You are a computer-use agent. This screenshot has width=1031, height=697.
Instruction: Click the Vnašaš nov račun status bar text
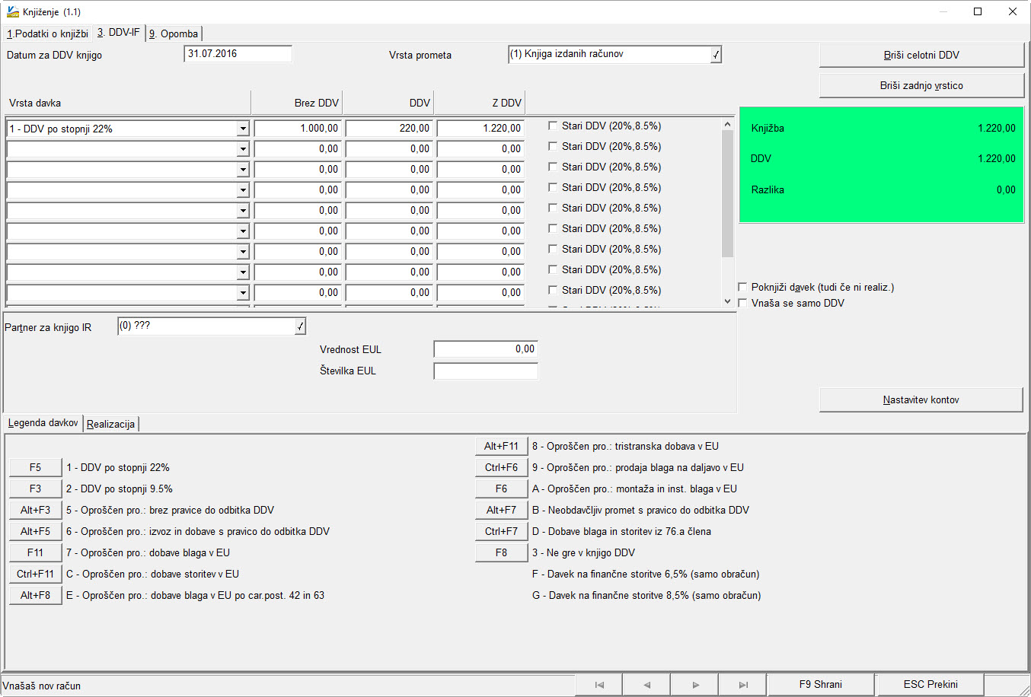pyautogui.click(x=41, y=686)
